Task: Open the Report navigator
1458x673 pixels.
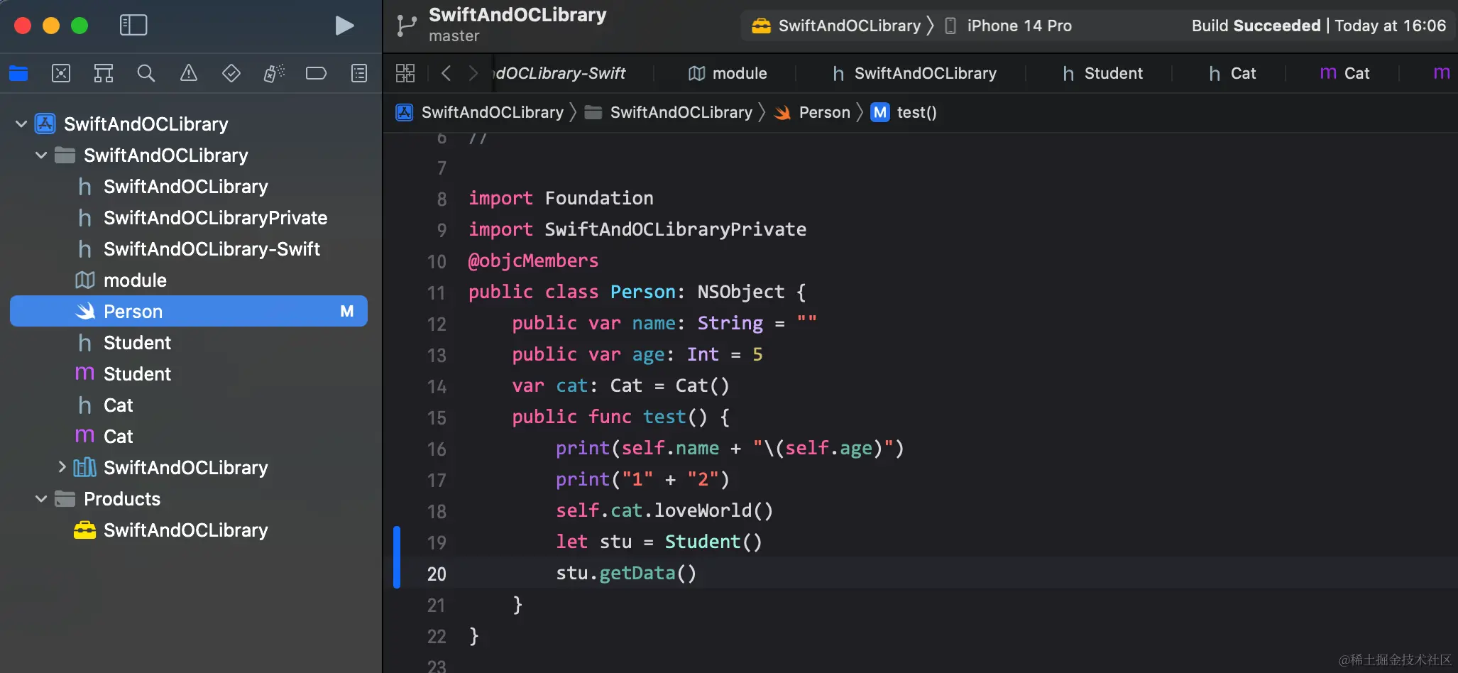Action: tap(359, 73)
